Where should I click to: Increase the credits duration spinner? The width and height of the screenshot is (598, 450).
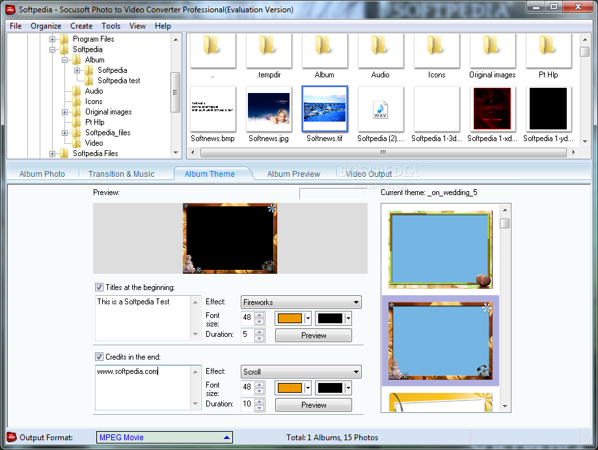tap(260, 401)
